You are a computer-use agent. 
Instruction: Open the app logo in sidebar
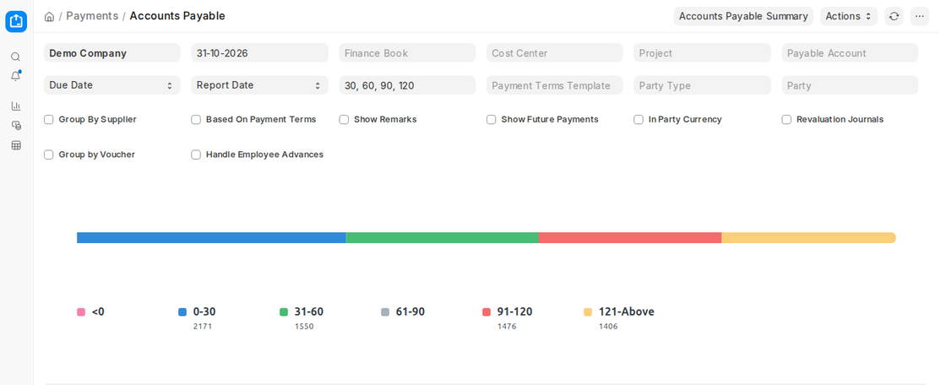pyautogui.click(x=16, y=21)
